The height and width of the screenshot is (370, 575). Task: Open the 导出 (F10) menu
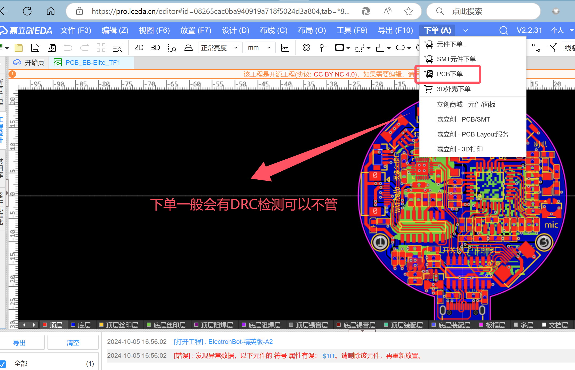click(395, 30)
